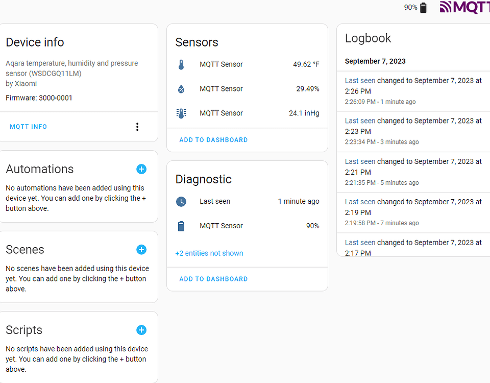Click the three-dot overflow menu in Device info
Screen dimensions: 490x383
click(137, 126)
